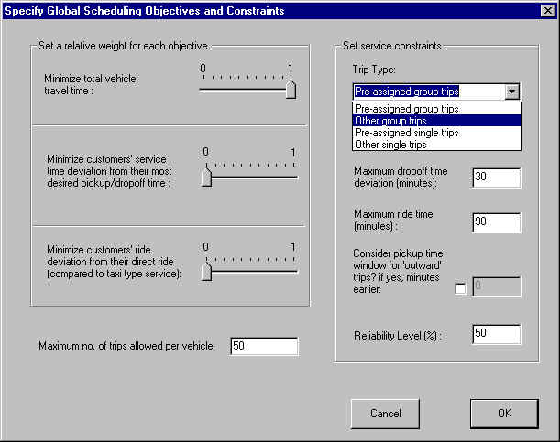Viewport: 560px width, 442px height.
Task: Enable the 'outward' trips pickup time window checkbox
Action: point(460,289)
